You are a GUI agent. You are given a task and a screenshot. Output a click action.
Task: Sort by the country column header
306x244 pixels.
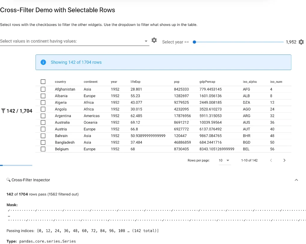pos(60,82)
